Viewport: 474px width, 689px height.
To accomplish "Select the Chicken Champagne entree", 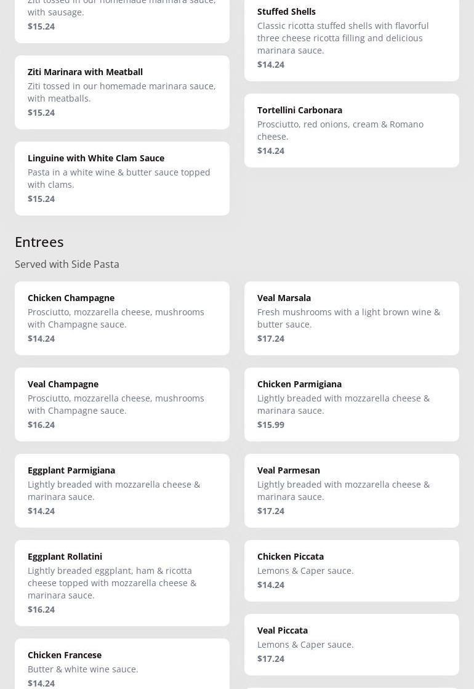I will coord(122,318).
